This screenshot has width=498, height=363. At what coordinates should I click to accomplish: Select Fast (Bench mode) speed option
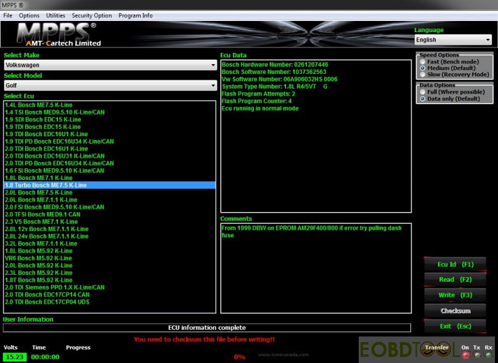click(x=422, y=62)
